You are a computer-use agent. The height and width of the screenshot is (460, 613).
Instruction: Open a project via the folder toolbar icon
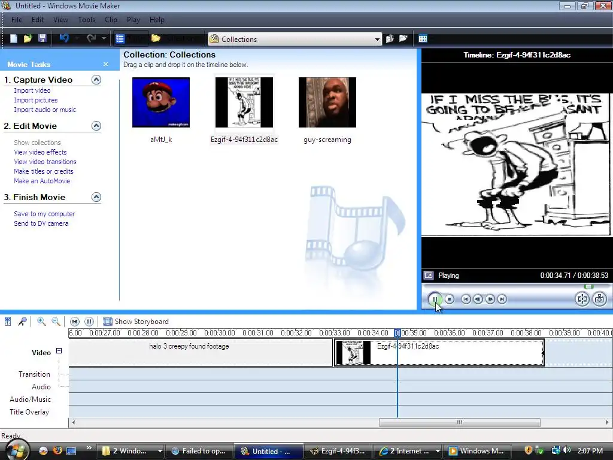(28, 38)
